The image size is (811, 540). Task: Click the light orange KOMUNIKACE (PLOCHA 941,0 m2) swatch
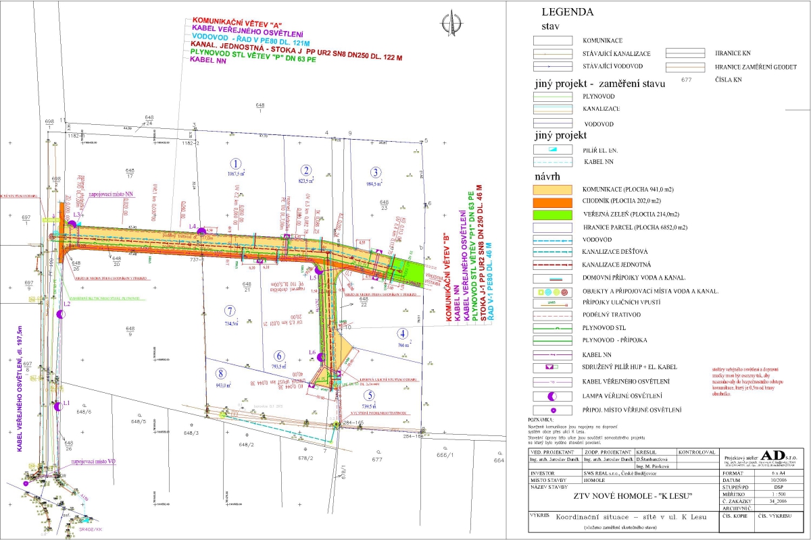pyautogui.click(x=553, y=190)
